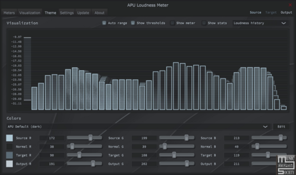This screenshot has height=175, width=296.
Task: Click the Target R slider handle
Action: pos(79,155)
